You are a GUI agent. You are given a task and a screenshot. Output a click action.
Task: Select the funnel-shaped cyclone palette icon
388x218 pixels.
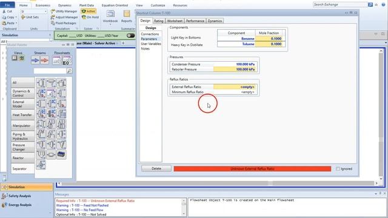coord(61,144)
